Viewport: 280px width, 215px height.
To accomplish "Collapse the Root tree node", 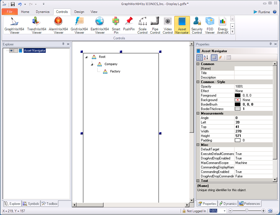I will tap(86, 57).
